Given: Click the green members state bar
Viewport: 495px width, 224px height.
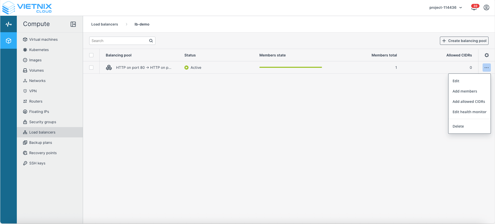Looking at the screenshot, I should pos(290,67).
